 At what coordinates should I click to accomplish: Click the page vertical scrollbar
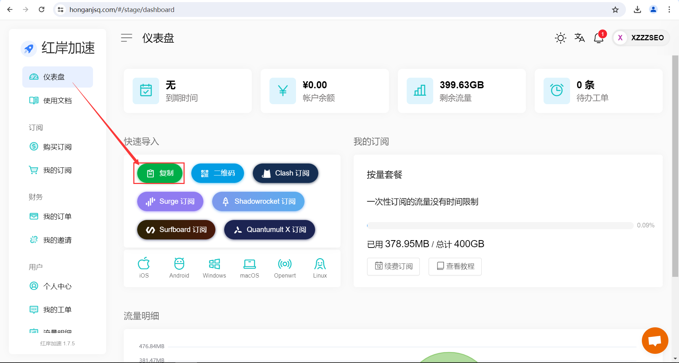tap(675, 166)
